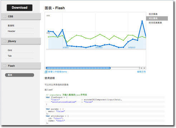Collapse the CSS section header
The width and height of the screenshot is (176, 128).
(21, 16)
